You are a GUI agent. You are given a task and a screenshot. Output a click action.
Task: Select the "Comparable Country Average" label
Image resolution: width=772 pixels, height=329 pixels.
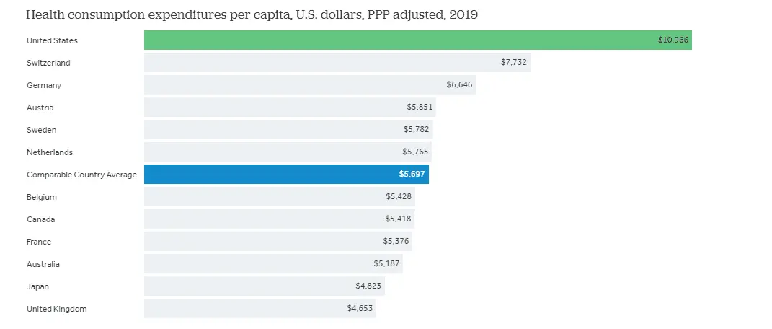coord(81,175)
